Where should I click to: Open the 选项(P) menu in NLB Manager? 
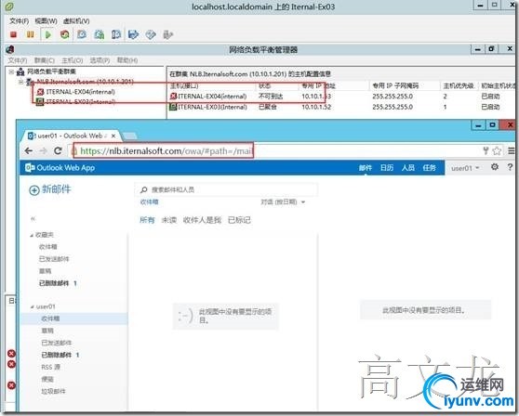pyautogui.click(x=100, y=60)
